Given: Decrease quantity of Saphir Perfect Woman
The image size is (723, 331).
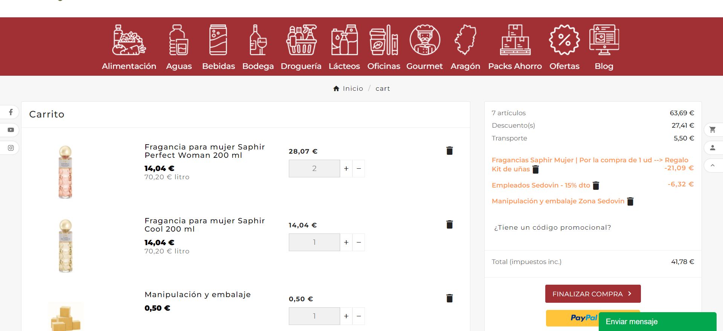Looking at the screenshot, I should pos(359,168).
